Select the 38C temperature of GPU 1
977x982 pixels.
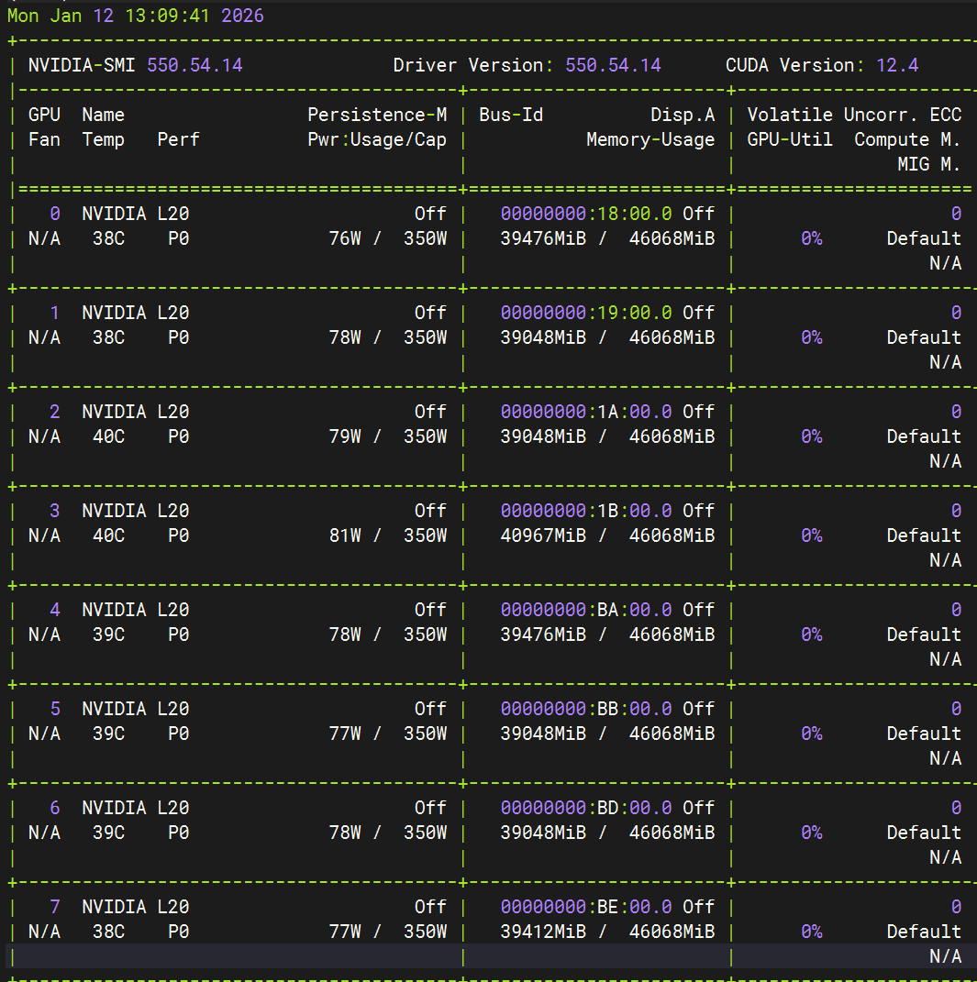click(107, 337)
